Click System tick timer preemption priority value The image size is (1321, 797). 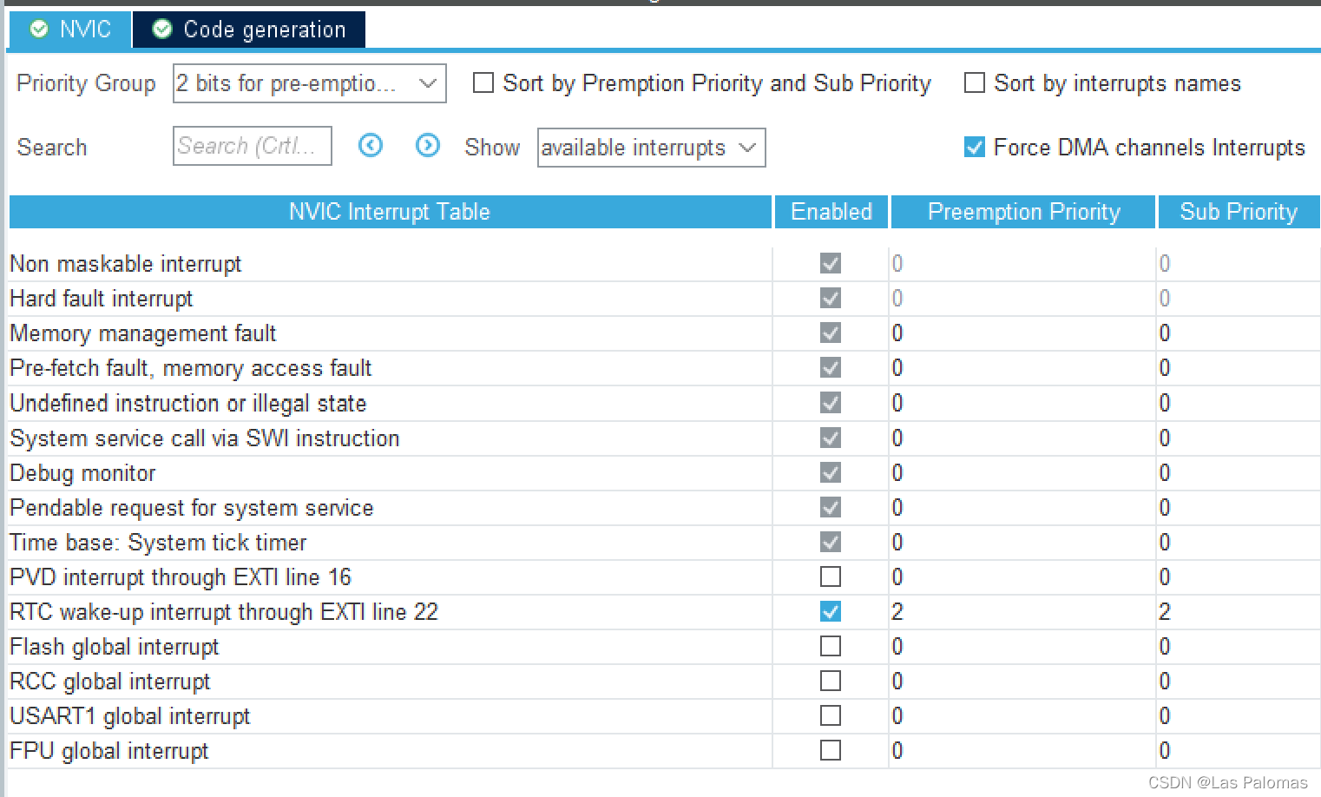pyautogui.click(x=897, y=543)
